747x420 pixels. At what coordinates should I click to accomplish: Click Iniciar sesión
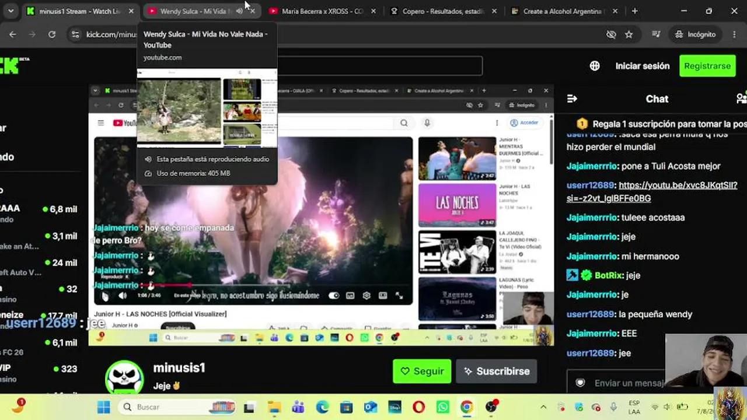point(643,66)
